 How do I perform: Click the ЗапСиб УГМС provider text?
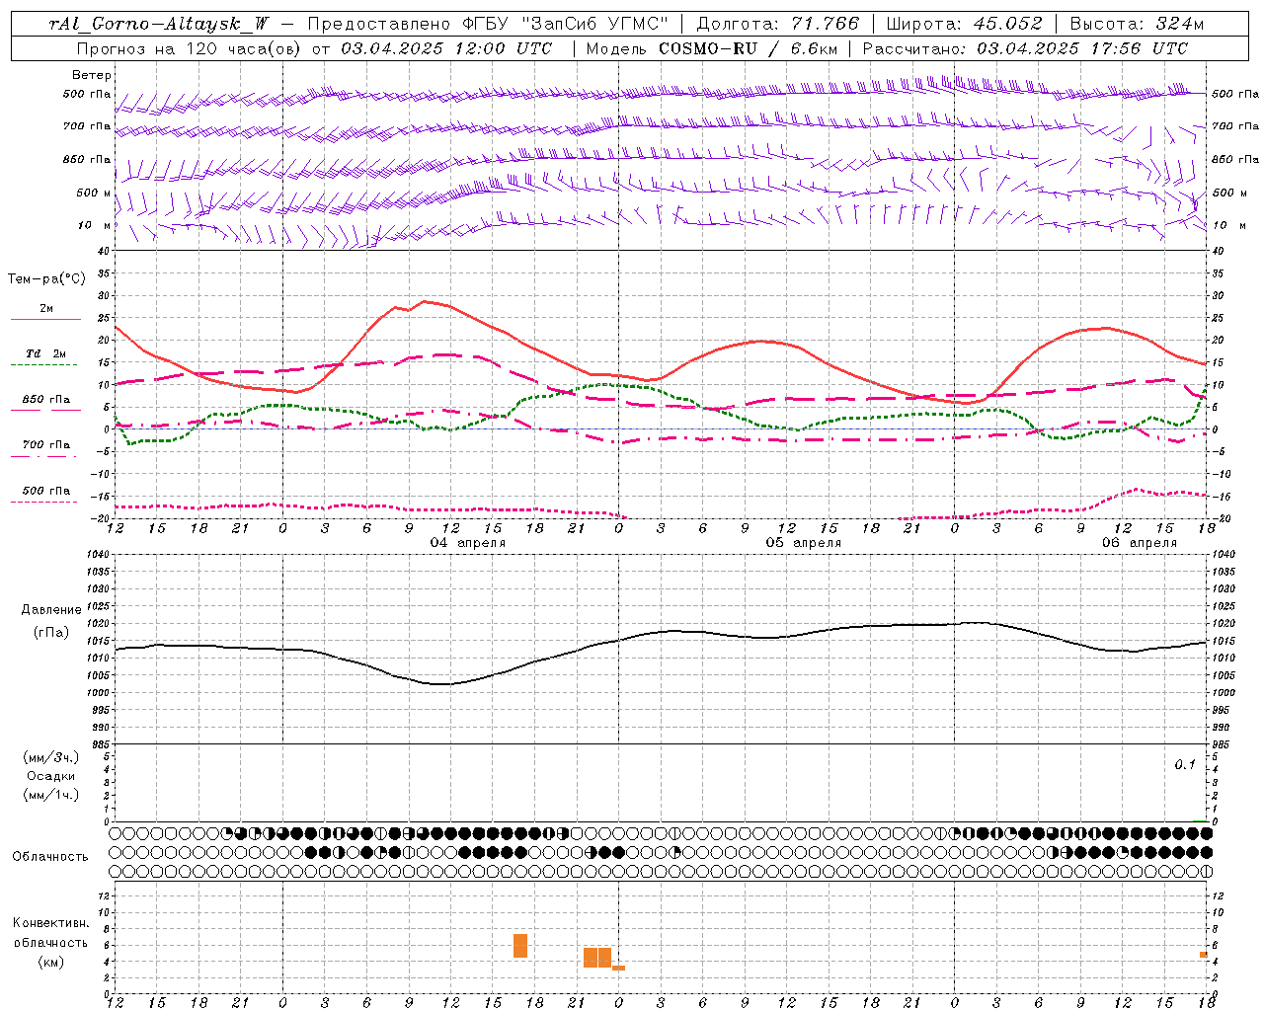click(595, 24)
